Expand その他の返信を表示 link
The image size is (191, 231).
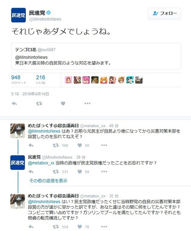click(48, 181)
